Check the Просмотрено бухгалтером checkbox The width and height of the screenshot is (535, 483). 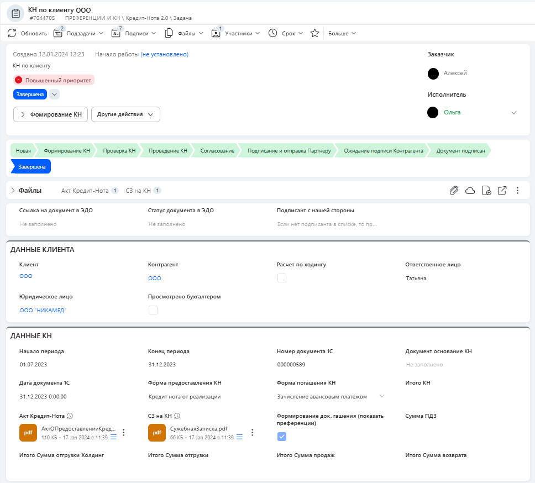click(153, 310)
